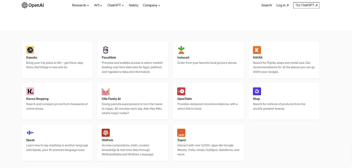Click 'Access computation, math, curated' description
The width and height of the screenshot is (352, 168).
[128, 150]
